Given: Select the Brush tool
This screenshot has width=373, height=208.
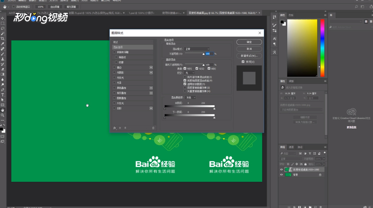Looking at the screenshot, I should pyautogui.click(x=2, y=54).
